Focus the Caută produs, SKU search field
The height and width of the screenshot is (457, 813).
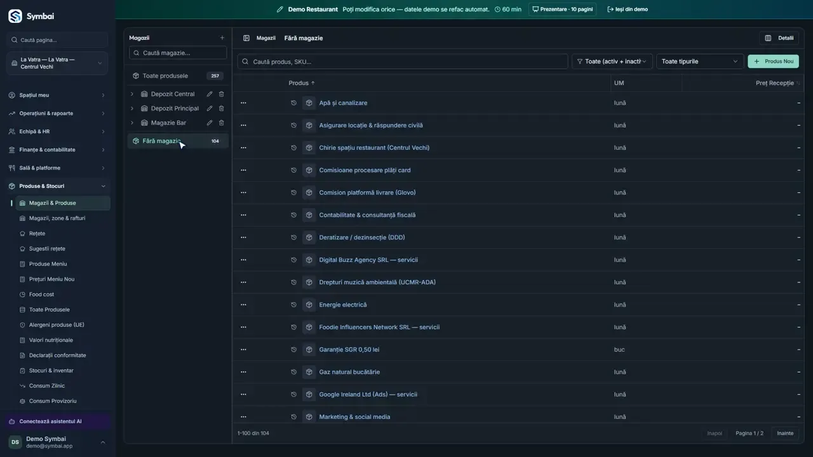tap(403, 62)
